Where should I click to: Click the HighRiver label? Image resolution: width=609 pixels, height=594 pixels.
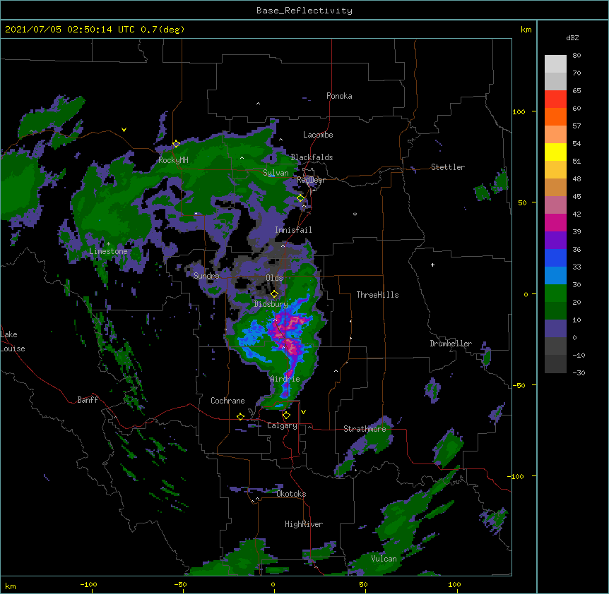tap(304, 524)
